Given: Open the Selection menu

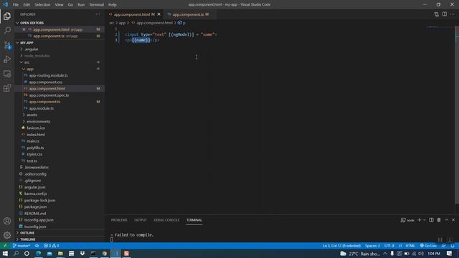Looking at the screenshot, I should point(42,5).
